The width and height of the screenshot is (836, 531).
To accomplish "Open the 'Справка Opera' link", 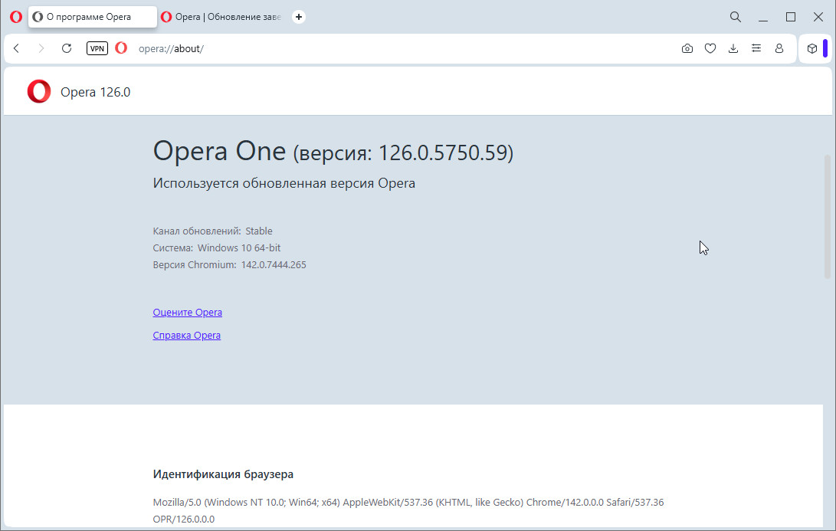I will tap(187, 336).
